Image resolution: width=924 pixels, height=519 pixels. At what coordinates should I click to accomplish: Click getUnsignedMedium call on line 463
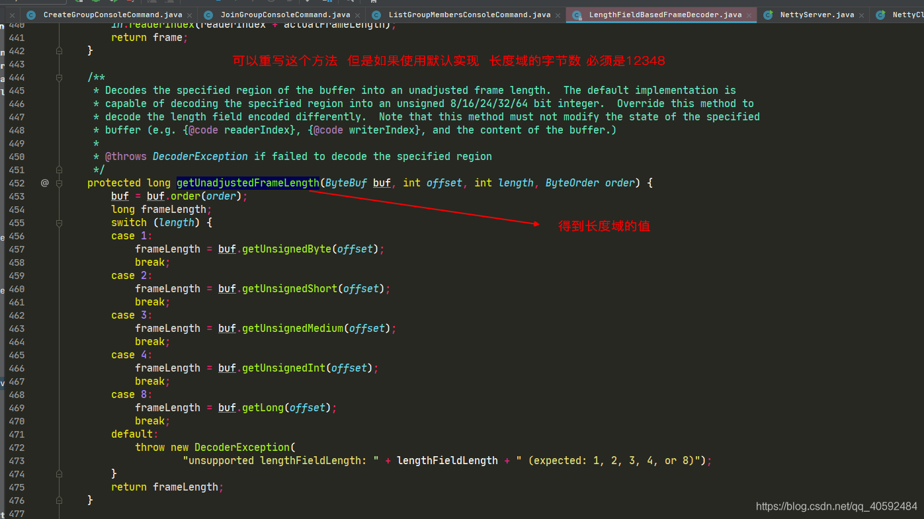coord(292,329)
